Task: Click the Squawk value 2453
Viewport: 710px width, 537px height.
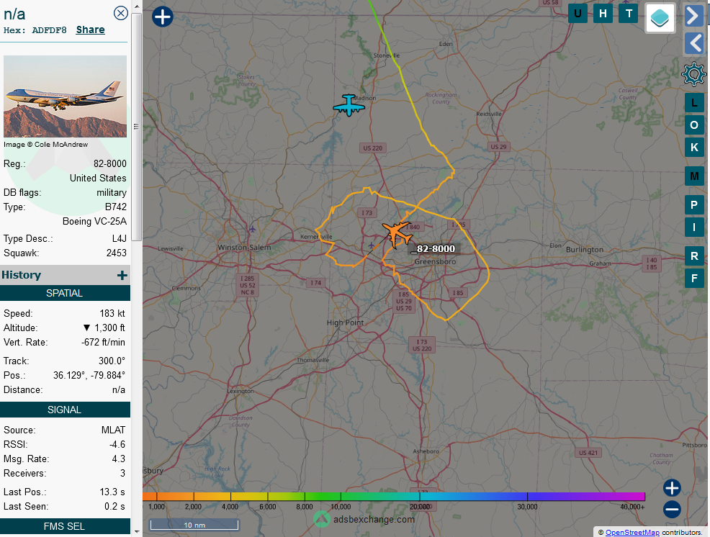Action: click(117, 253)
